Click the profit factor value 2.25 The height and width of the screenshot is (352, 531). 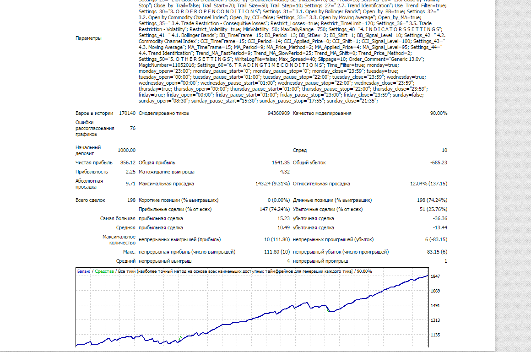coord(130,172)
